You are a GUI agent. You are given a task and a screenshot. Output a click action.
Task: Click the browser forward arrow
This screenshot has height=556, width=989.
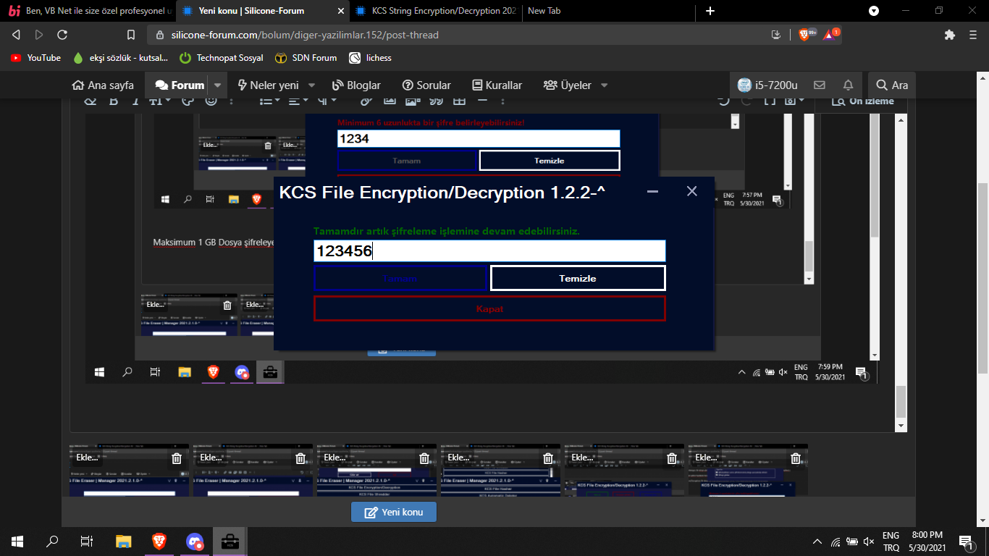click(x=39, y=35)
